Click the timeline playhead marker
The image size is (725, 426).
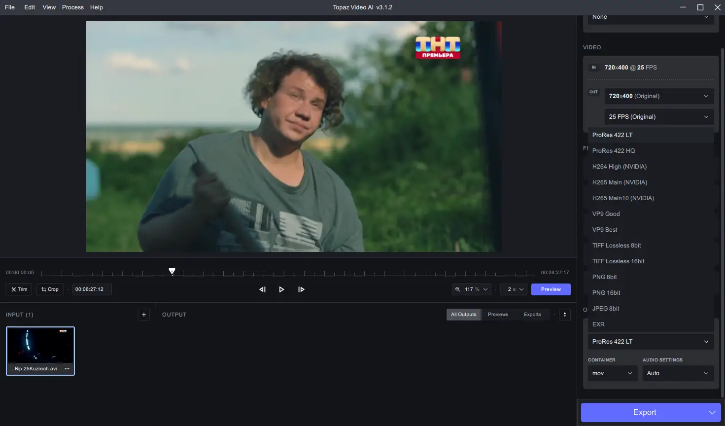(x=172, y=271)
